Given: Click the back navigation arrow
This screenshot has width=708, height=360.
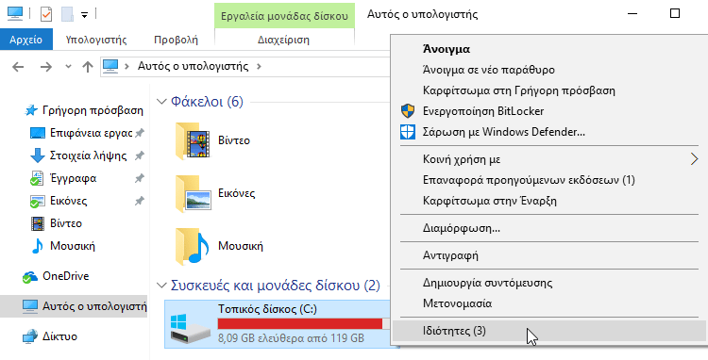Looking at the screenshot, I should point(18,67).
